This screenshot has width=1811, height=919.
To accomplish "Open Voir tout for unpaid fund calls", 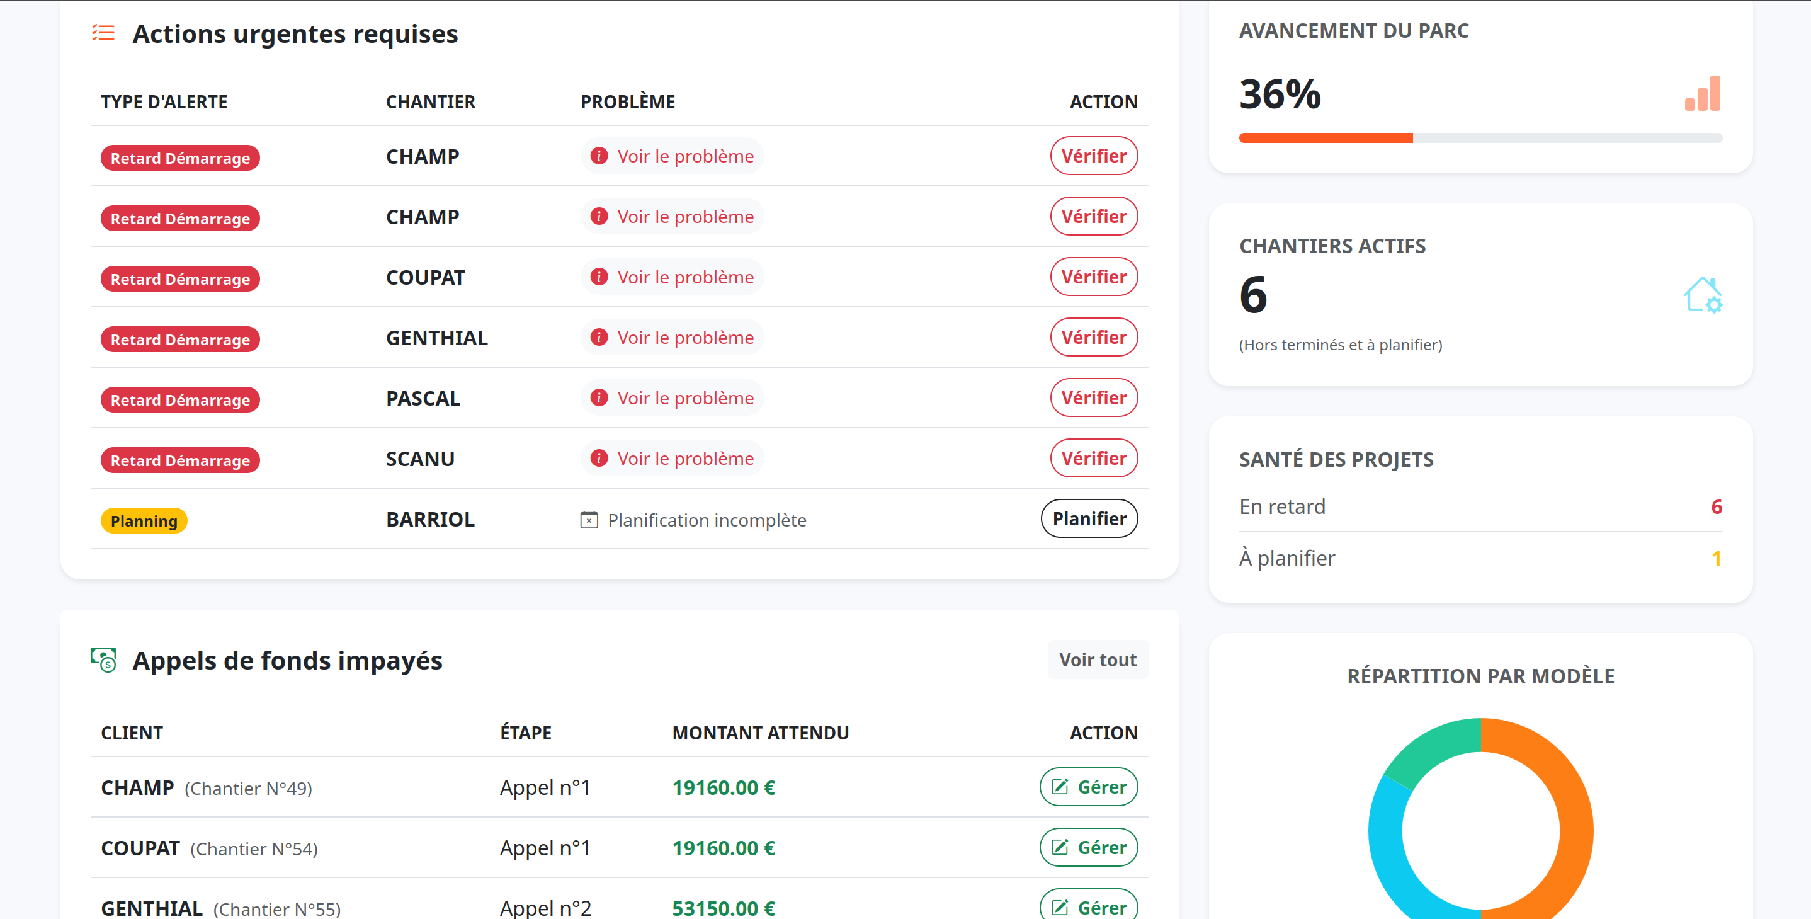I will 1098,659.
